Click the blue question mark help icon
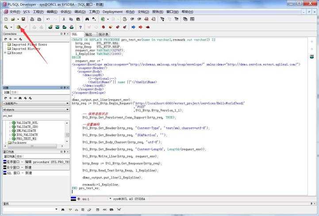319x216 pixels. (x=81, y=27)
